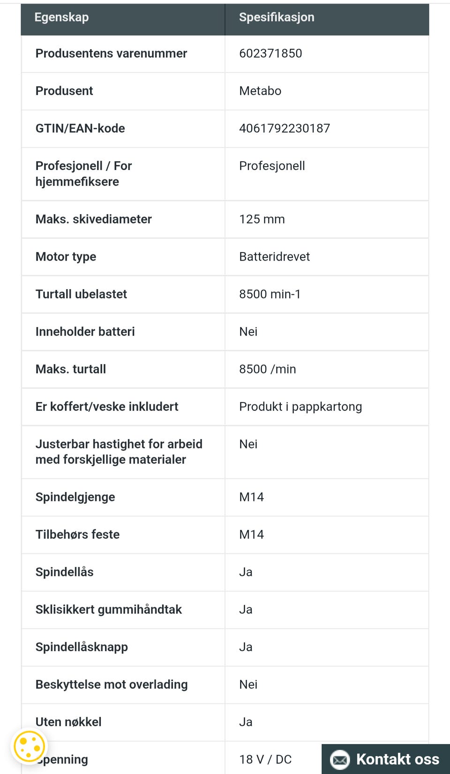Click the Inneholder batteri row label
This screenshot has width=450, height=774.
[85, 332]
